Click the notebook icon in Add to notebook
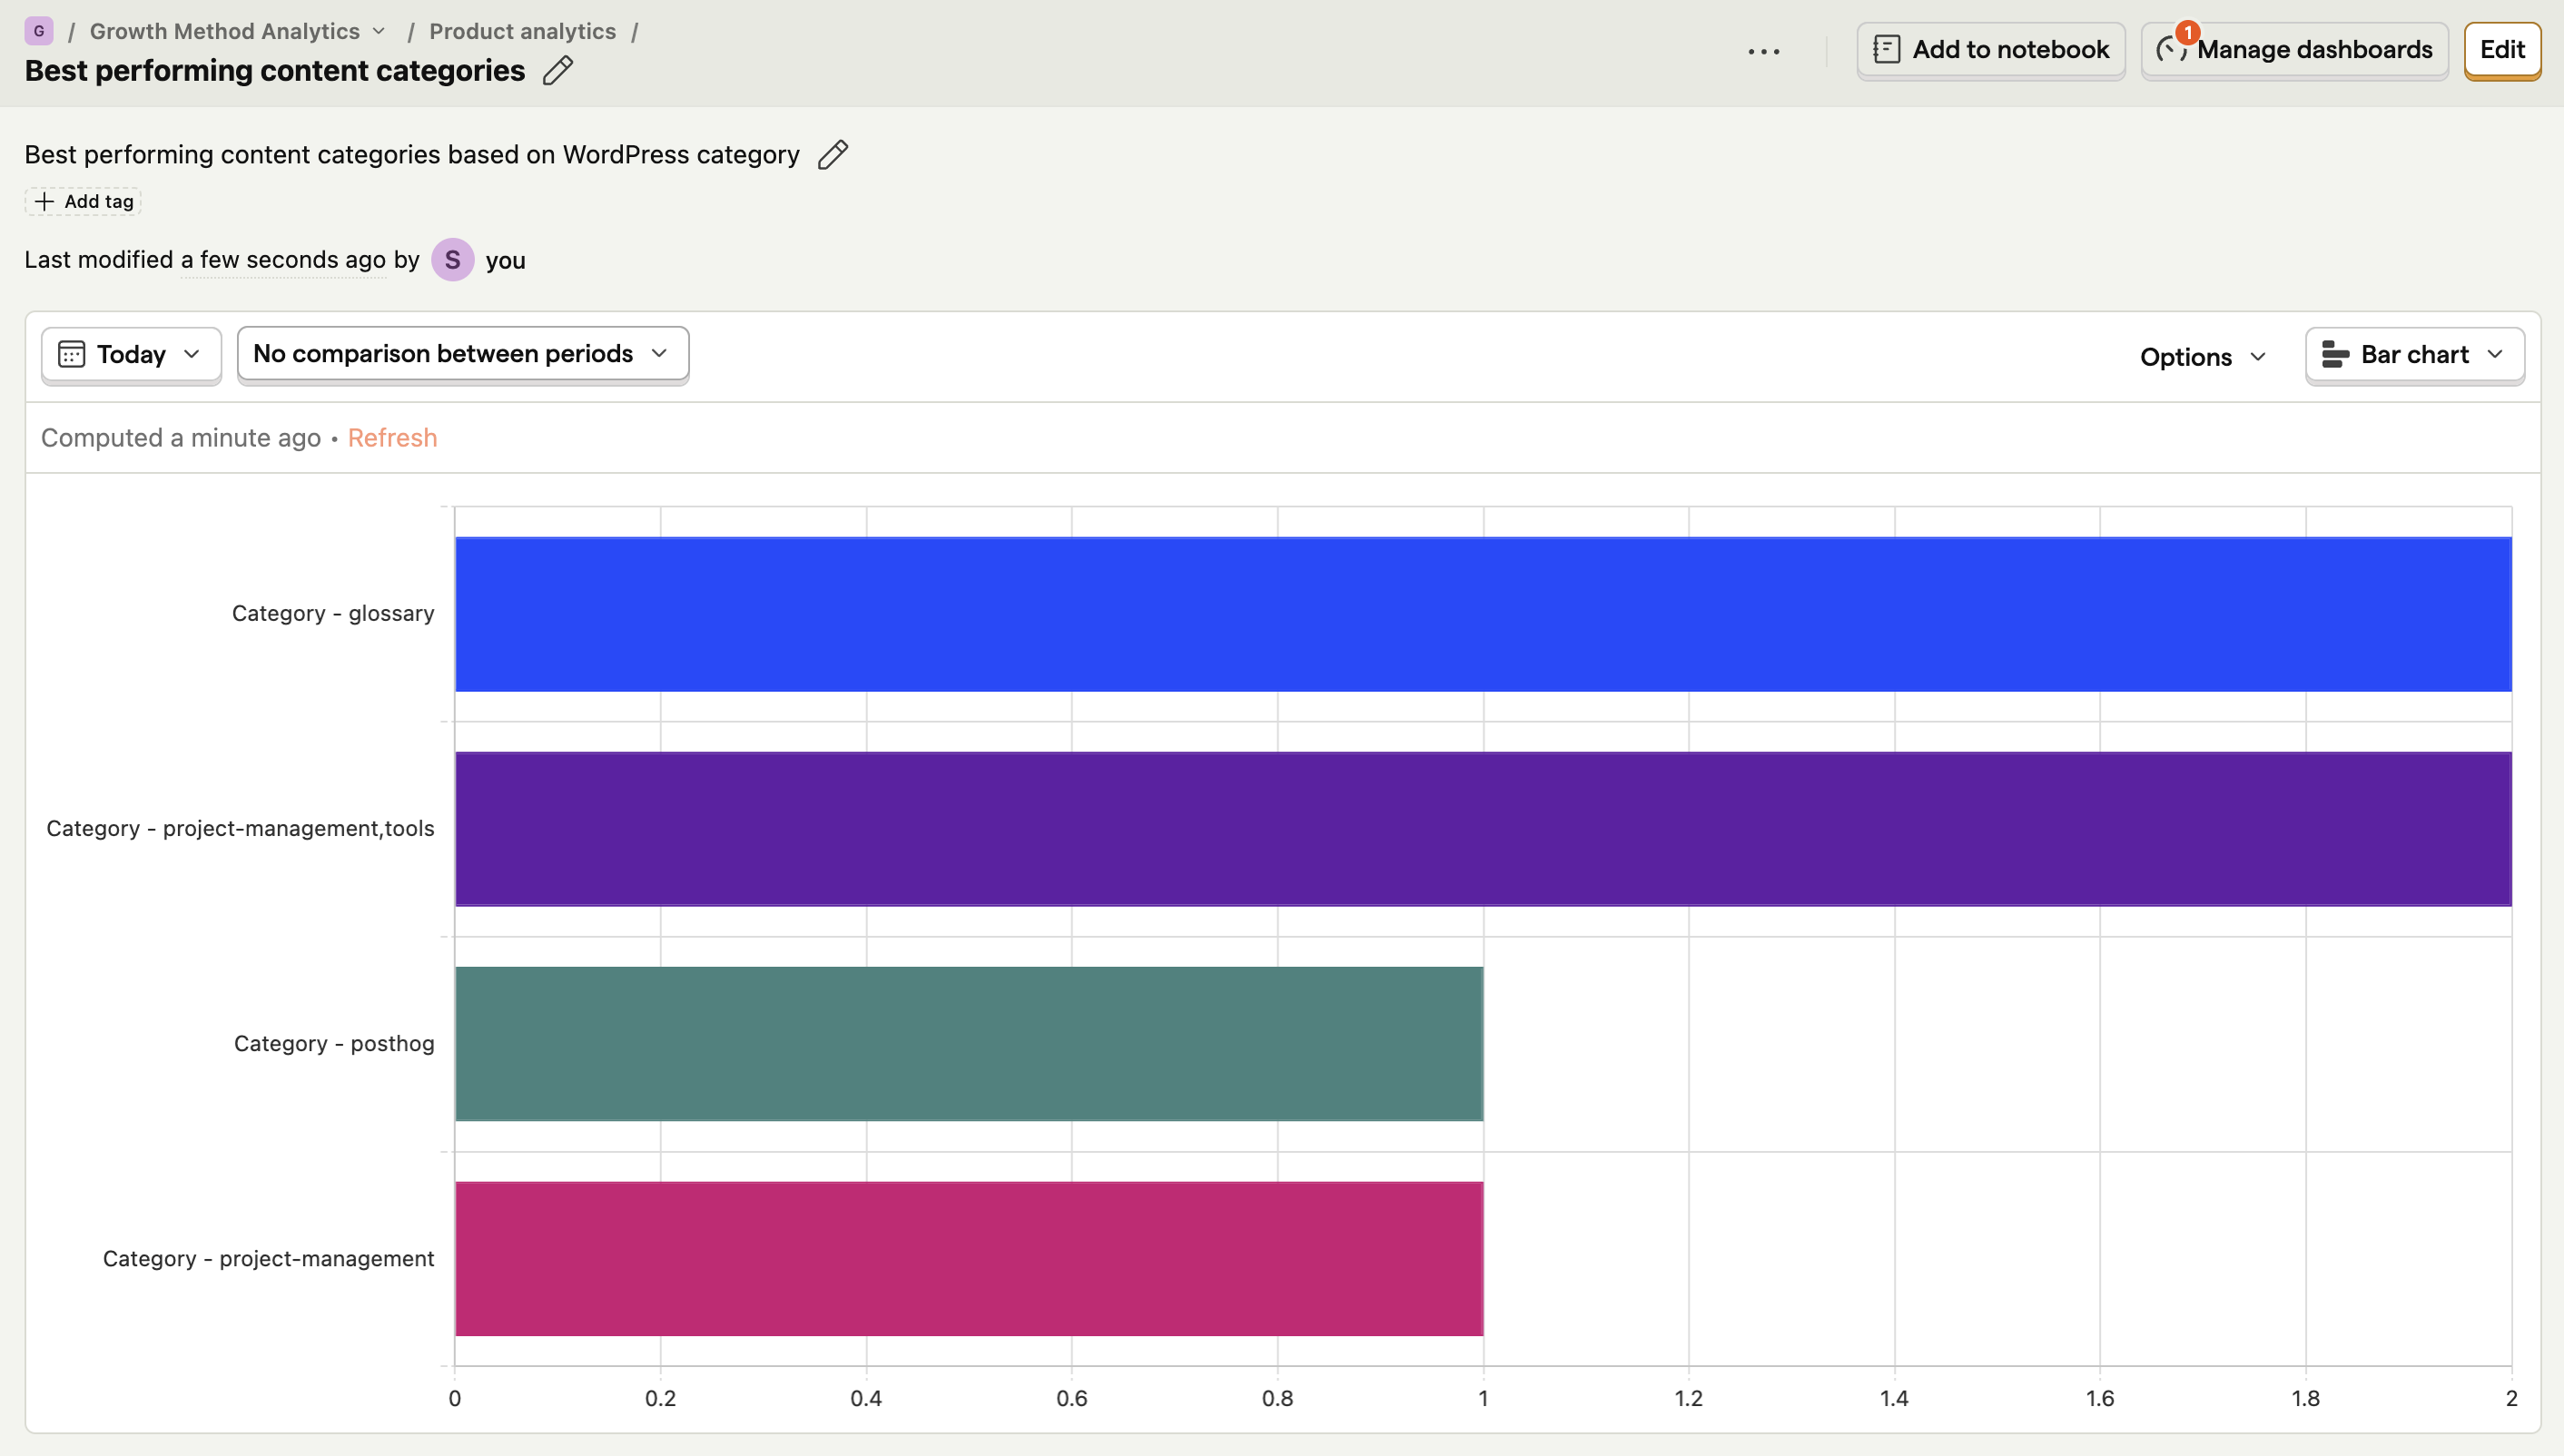The width and height of the screenshot is (2564, 1456). pyautogui.click(x=1886, y=50)
